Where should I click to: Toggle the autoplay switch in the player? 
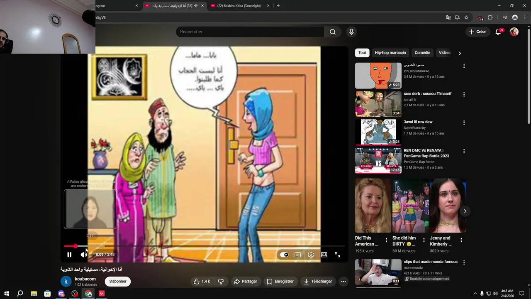(284, 255)
